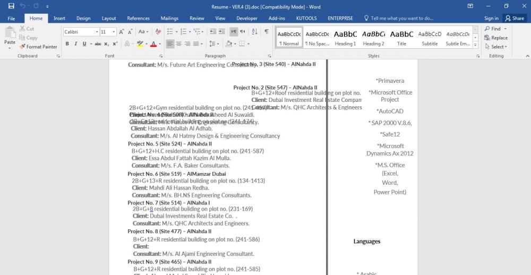The width and height of the screenshot is (531, 275).
Task: Align text center
Action: click(x=178, y=44)
